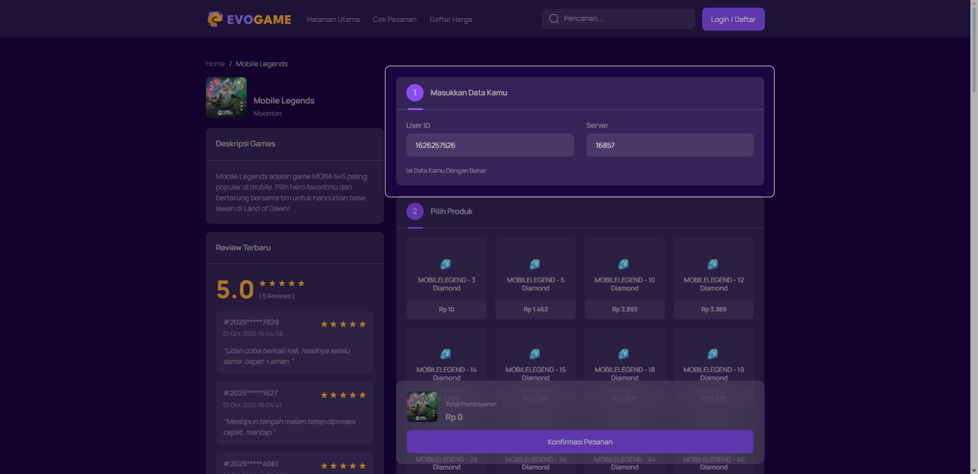Click MOBILELEGEND - 15 Diamond label
The width and height of the screenshot is (978, 474).
(535, 374)
